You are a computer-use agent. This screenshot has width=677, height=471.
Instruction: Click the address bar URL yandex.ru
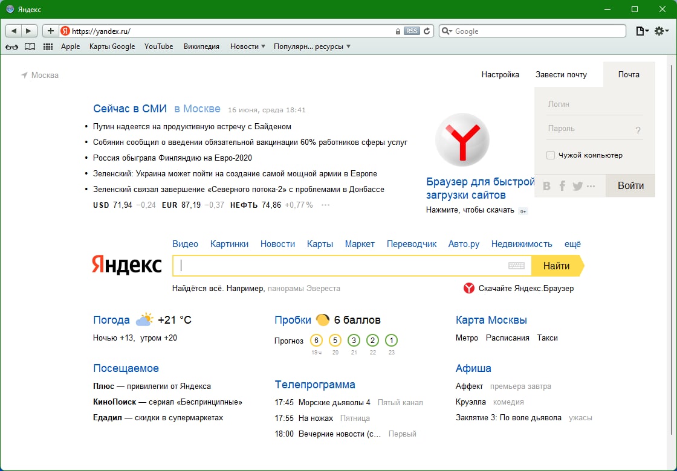point(101,31)
